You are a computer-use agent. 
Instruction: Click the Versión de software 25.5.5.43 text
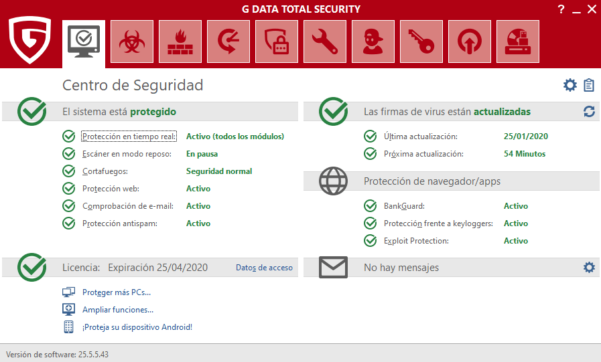pos(57,355)
